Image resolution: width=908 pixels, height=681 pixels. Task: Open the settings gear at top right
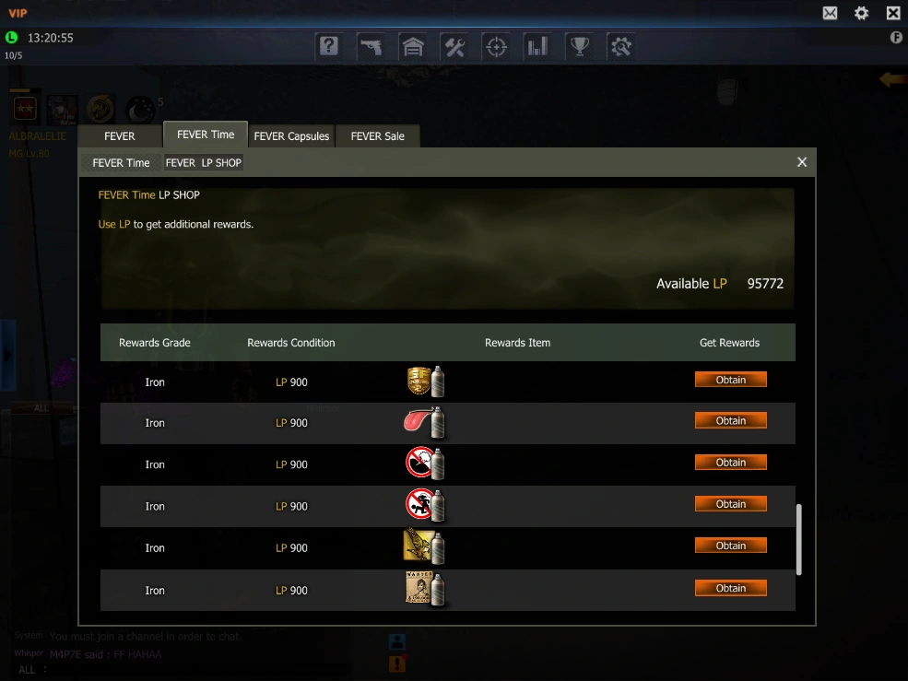(861, 13)
